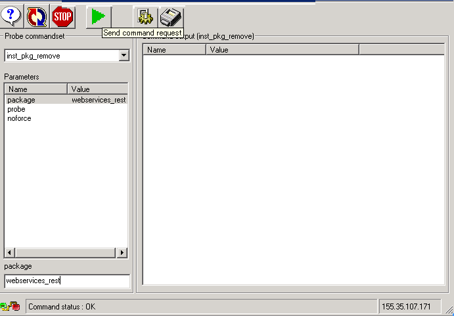Click parameters list left scroll arrow
The height and width of the screenshot is (316, 454).
coord(9,252)
